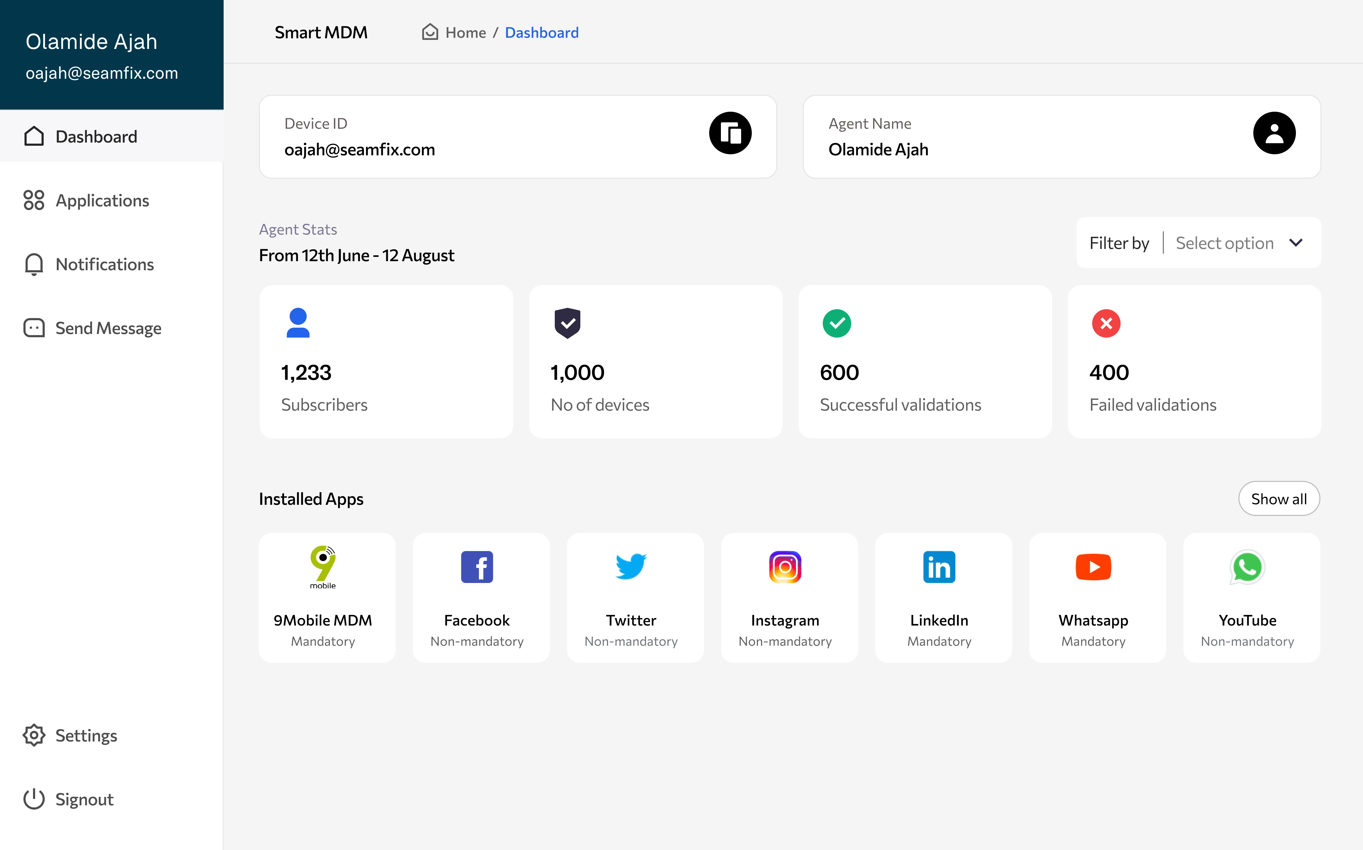Go to Applications in sidebar
Viewport: 1363px width, 850px height.
[102, 201]
